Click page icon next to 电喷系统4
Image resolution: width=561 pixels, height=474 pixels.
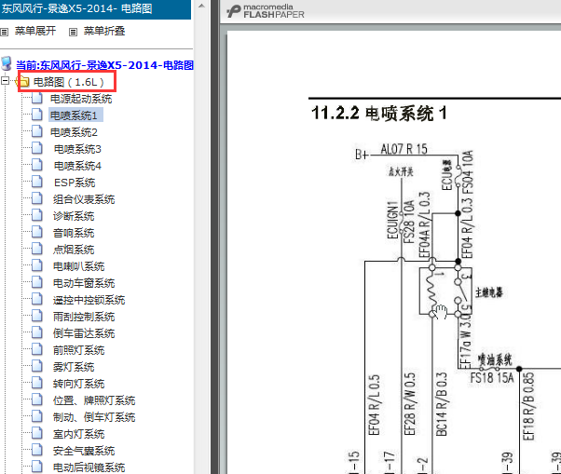pos(37,165)
